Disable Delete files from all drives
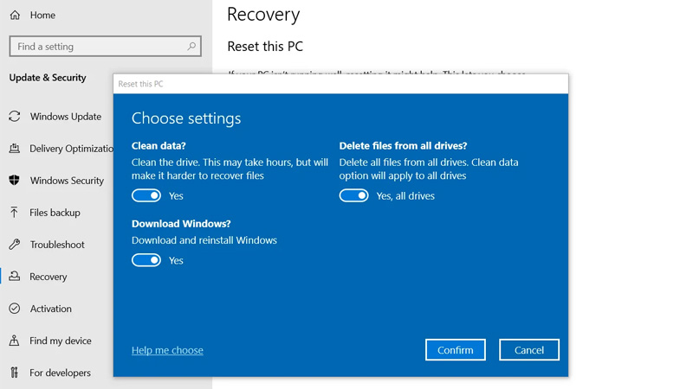Screen dimensions: 693x389 click(354, 195)
